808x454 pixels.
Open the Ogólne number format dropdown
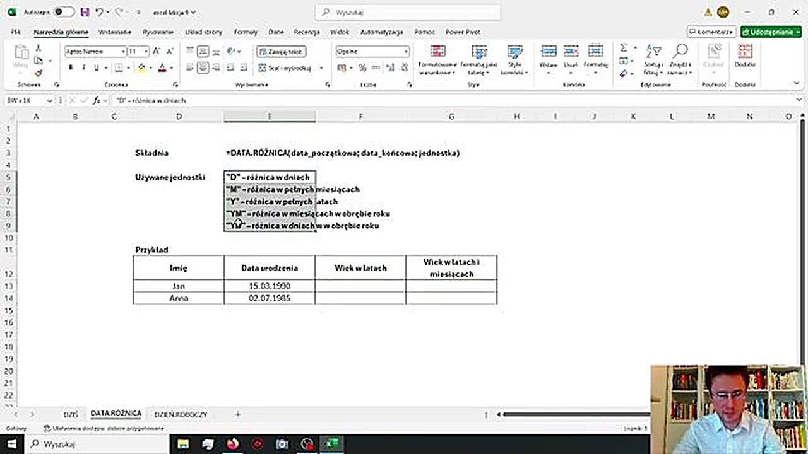coord(406,51)
